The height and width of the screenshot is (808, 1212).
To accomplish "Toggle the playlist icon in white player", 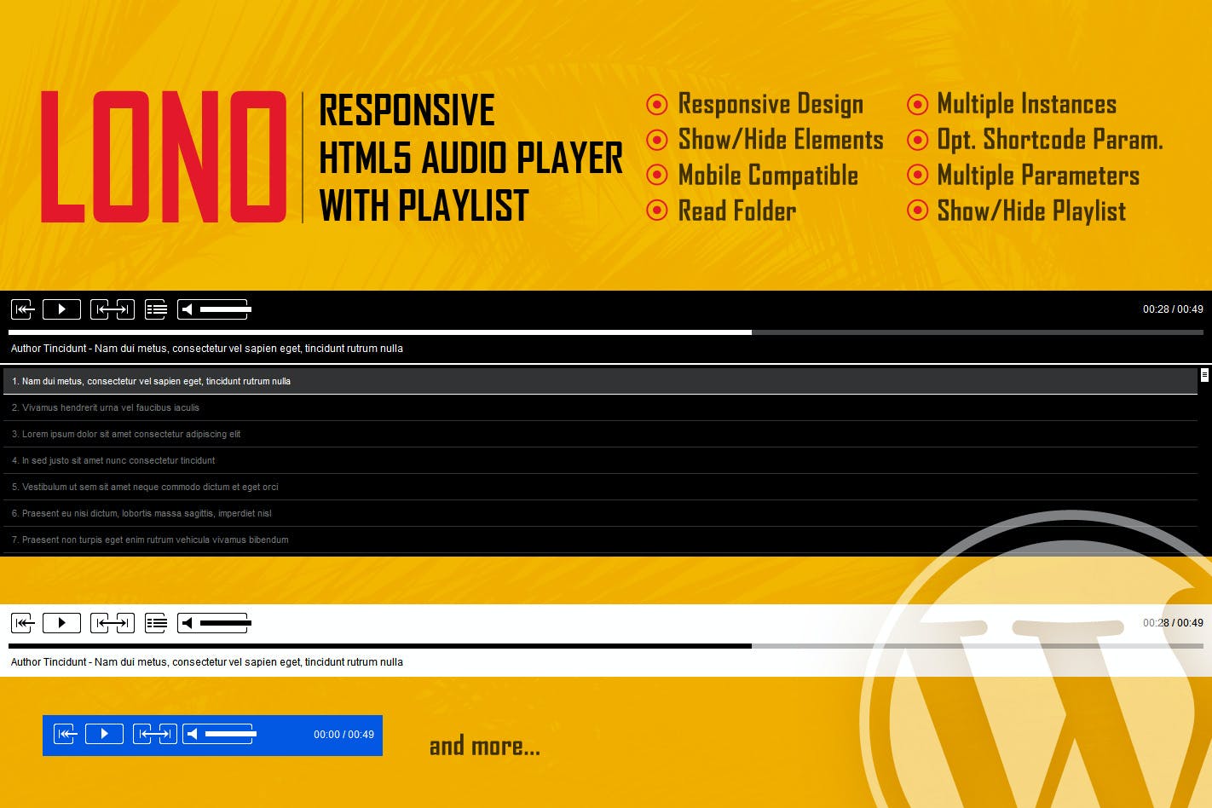I will coord(156,623).
